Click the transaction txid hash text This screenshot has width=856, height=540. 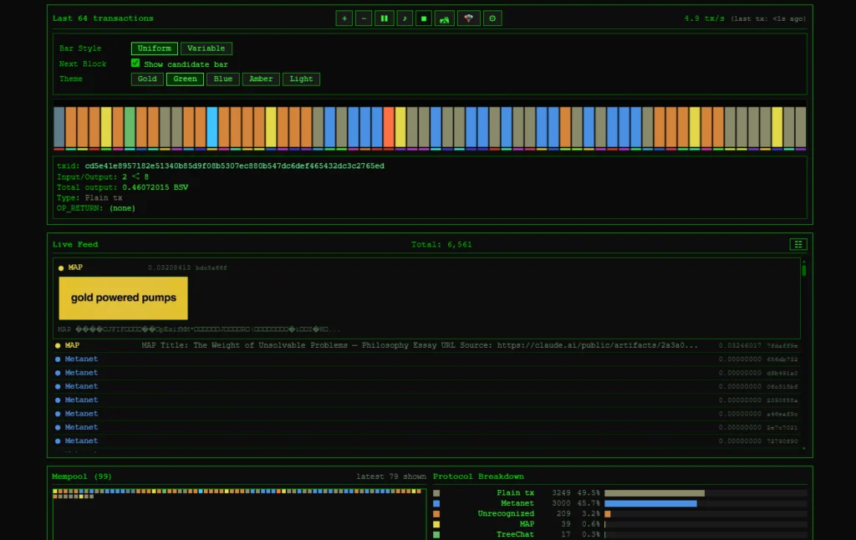coord(234,166)
